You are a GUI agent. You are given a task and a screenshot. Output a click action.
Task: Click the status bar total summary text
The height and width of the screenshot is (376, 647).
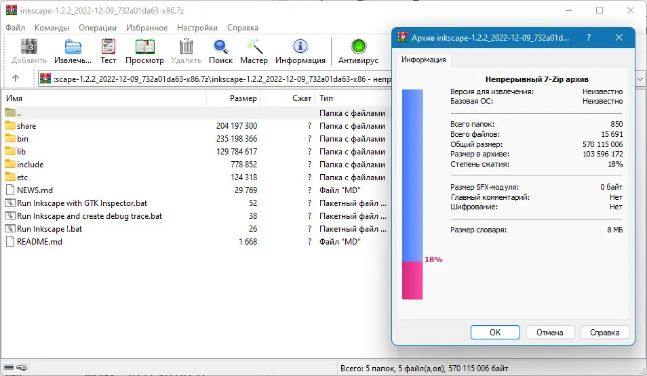click(x=424, y=368)
